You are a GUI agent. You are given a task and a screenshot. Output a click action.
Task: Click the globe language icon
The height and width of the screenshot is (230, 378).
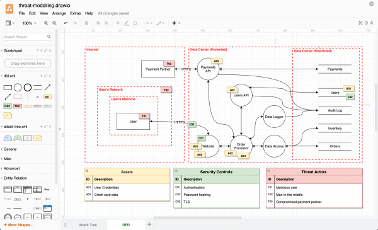click(372, 4)
